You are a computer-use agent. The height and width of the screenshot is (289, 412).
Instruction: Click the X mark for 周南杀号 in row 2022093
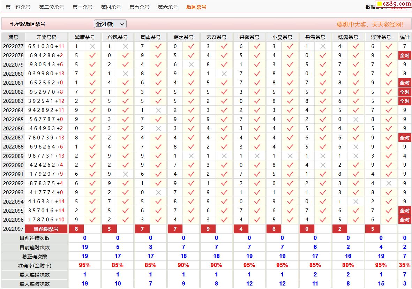pos(158,192)
